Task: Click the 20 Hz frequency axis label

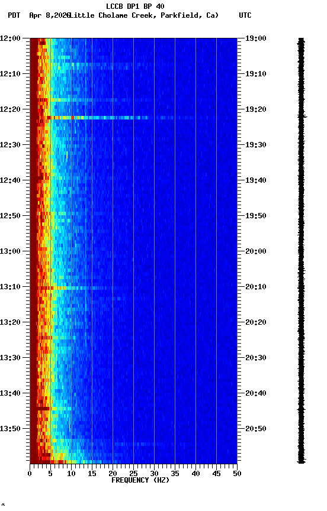Action: coord(113,474)
